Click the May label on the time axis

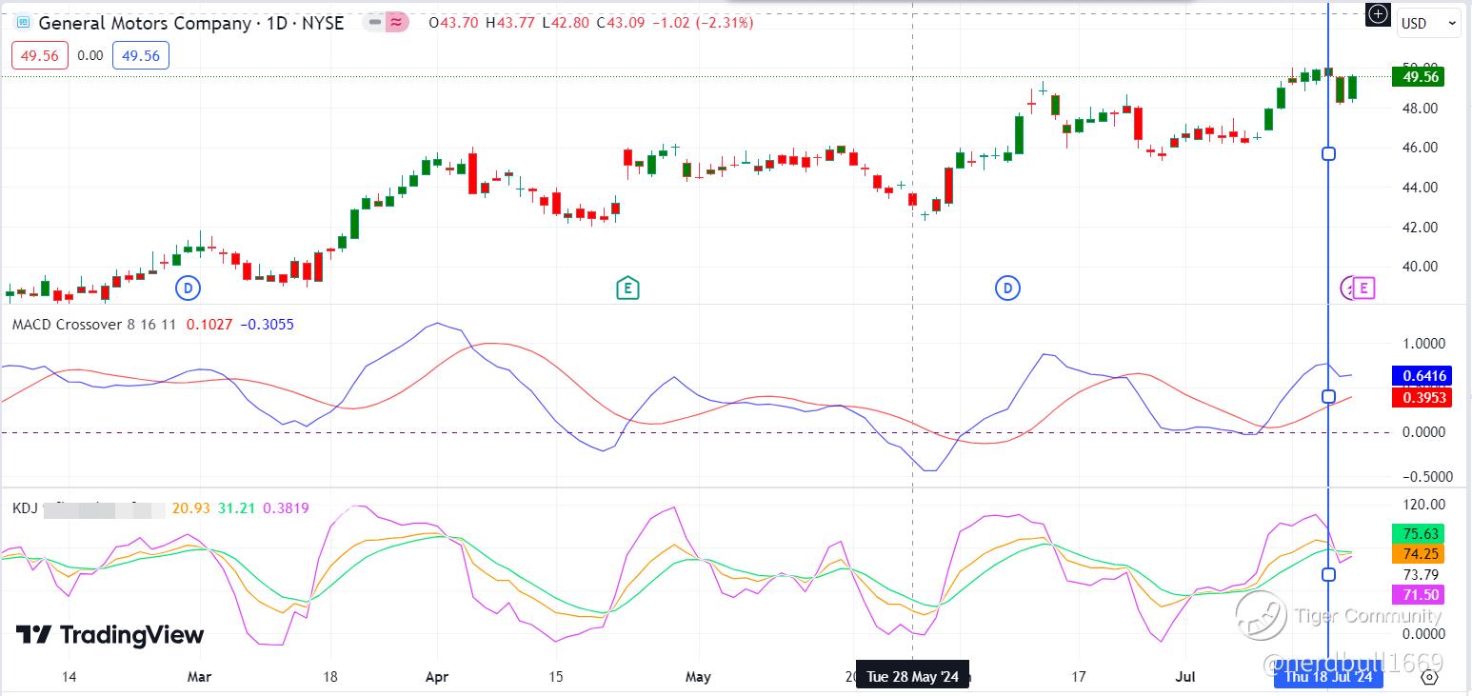click(x=698, y=677)
